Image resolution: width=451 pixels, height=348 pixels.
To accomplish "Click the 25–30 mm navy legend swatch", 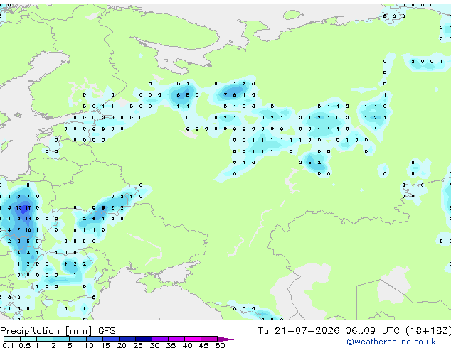I will [x=144, y=339].
